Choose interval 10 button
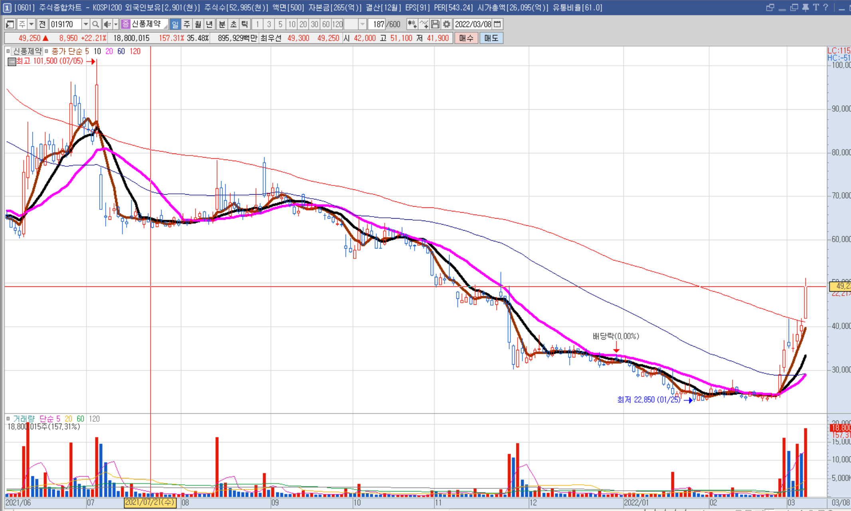851x511 pixels. pyautogui.click(x=292, y=24)
